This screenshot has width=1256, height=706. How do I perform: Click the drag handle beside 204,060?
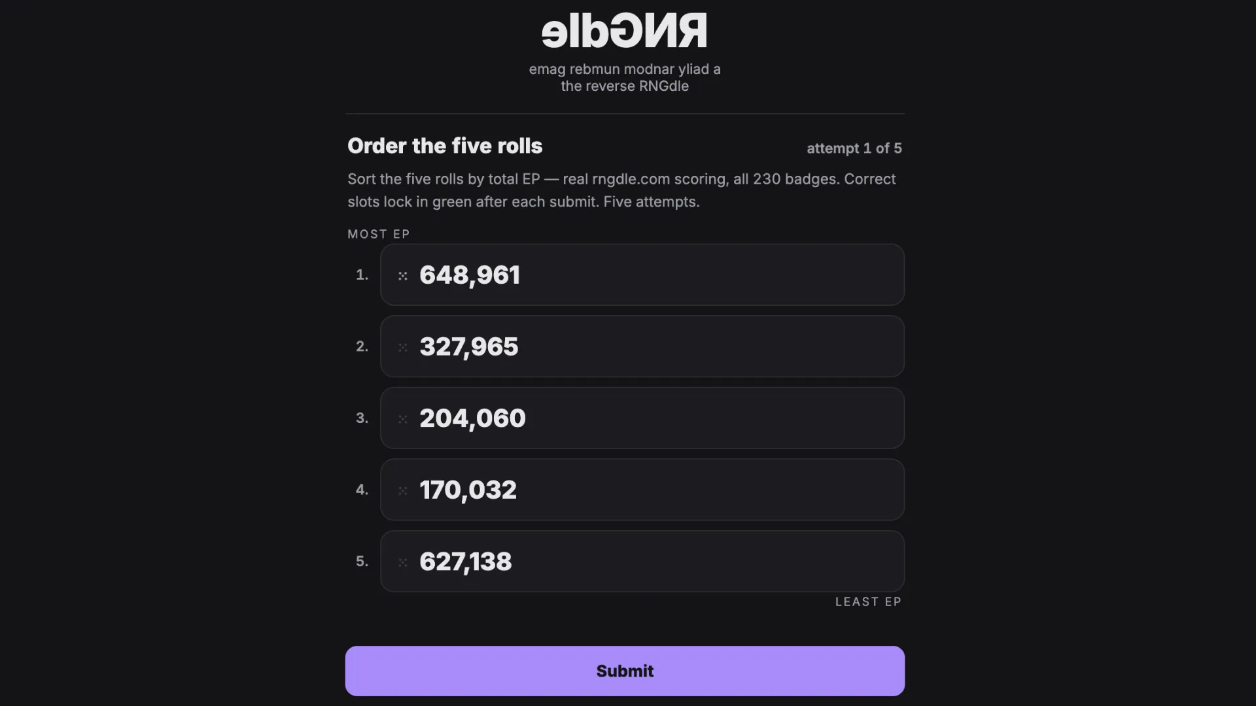(403, 419)
